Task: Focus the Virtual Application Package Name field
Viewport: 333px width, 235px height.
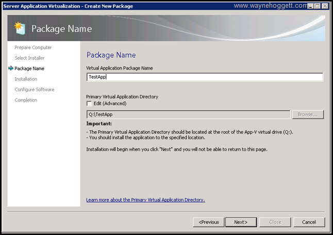Action: pos(205,77)
